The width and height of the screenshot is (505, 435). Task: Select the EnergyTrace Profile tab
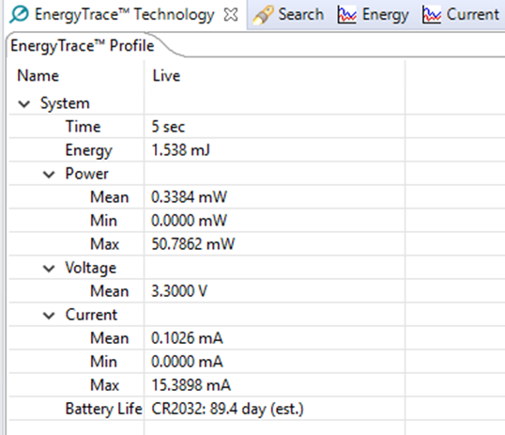click(82, 46)
